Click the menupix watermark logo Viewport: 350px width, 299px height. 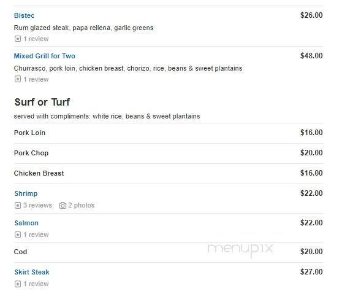pos(240,249)
